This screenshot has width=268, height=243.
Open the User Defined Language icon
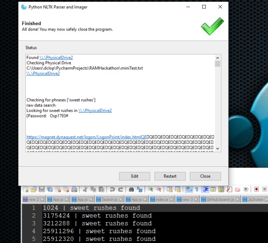(213, 190)
